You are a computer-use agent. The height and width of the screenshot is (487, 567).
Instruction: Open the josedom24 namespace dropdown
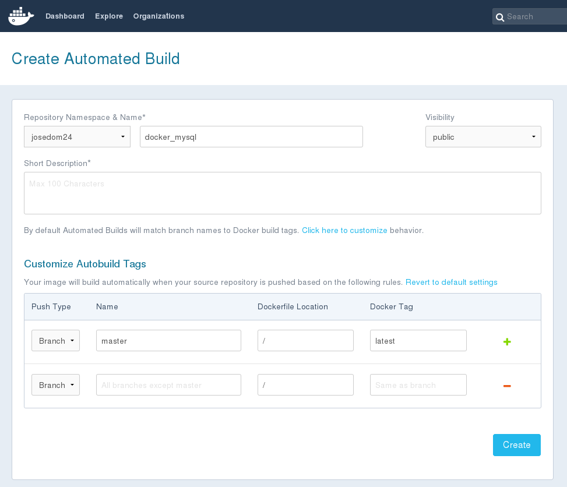[78, 137]
